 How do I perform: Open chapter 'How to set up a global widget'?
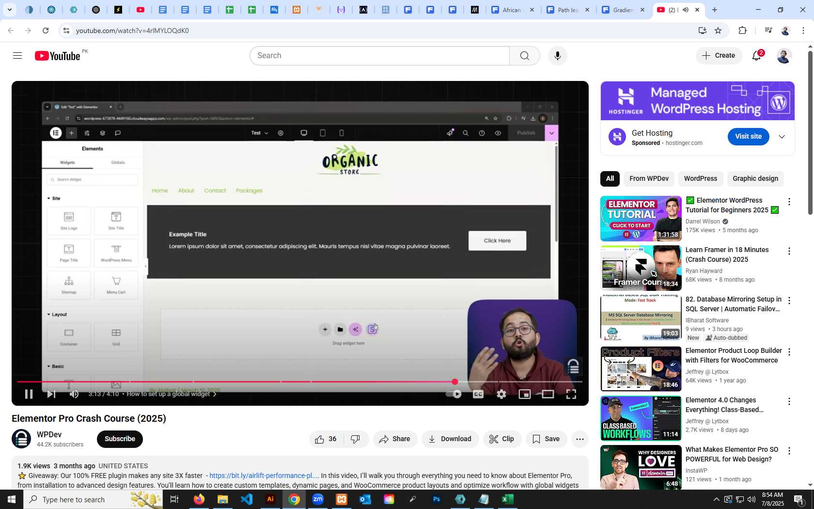[172, 394]
